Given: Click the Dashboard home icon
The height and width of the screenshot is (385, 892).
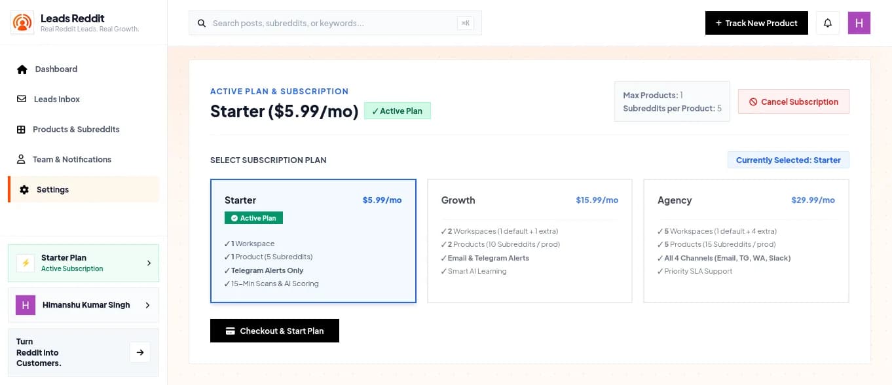Looking at the screenshot, I should pos(22,69).
